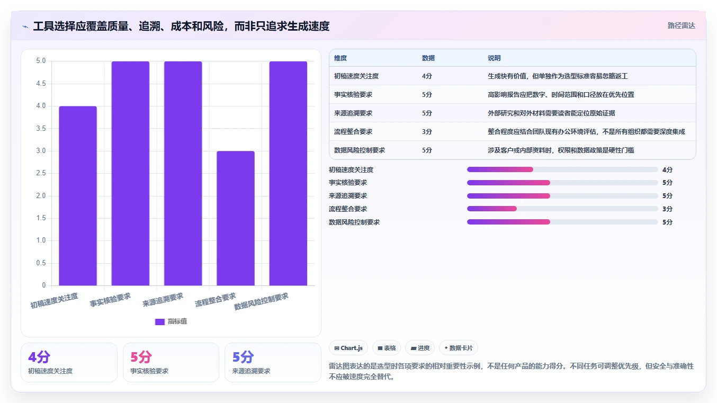
Task: Click the 说明 column header
Action: 494,58
